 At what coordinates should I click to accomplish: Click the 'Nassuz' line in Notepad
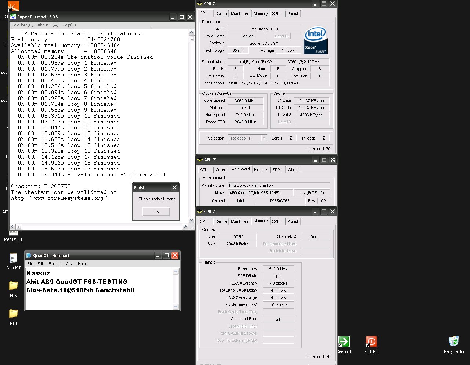(x=38, y=273)
